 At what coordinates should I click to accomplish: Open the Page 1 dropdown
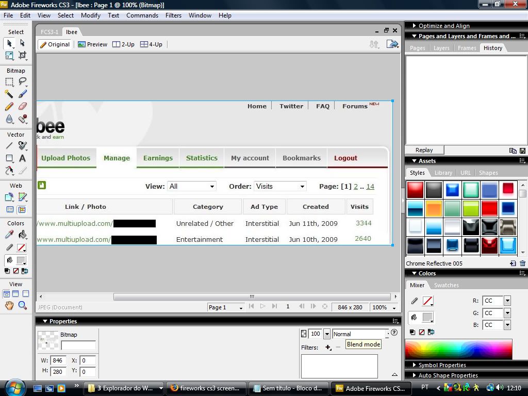[226, 307]
